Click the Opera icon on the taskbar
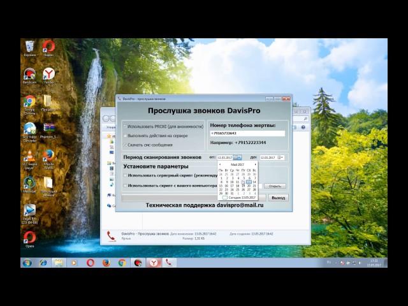The image size is (408, 306). [91, 263]
